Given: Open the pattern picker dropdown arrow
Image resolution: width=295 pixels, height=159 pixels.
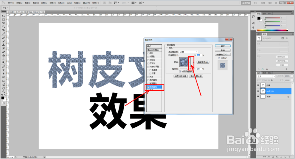Looking at the screenshot, I should point(189,62).
